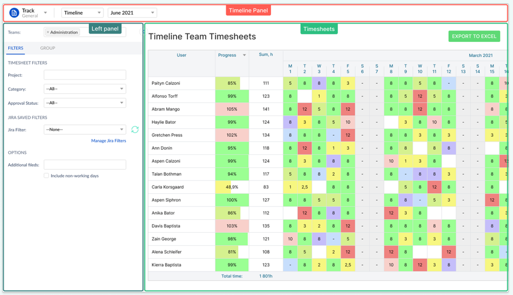Remove the Administration team tag

(x=48, y=32)
